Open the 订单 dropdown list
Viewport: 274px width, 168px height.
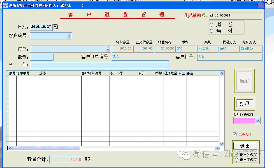coord(108,49)
